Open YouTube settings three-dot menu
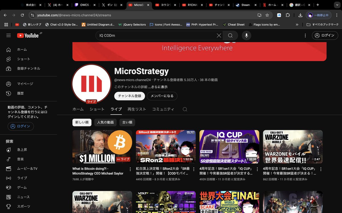The image size is (342, 213). coord(305,35)
